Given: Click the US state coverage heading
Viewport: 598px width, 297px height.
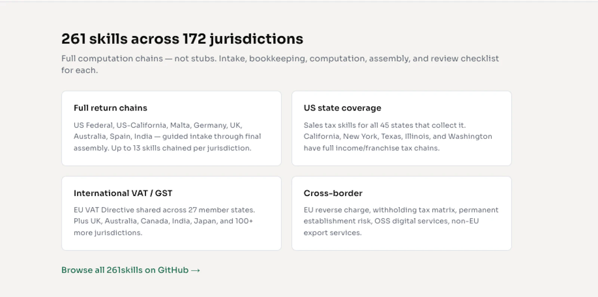Looking at the screenshot, I should click(342, 108).
